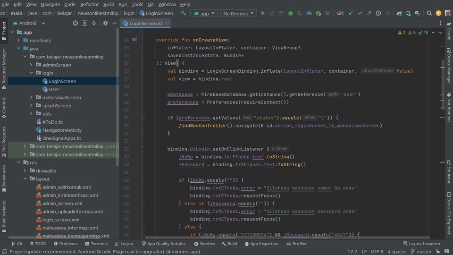Image resolution: width=453 pixels, height=255 pixels.
Task: Click the Git commit checkmark icon
Action: (360, 13)
